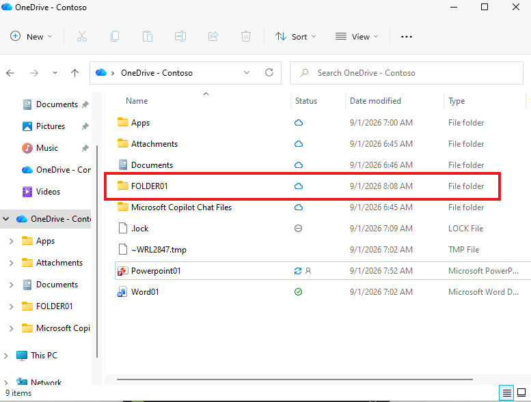The width and height of the screenshot is (531, 402).
Task: Collapse the OneDrive - Contoso tree node
Action: (5, 219)
